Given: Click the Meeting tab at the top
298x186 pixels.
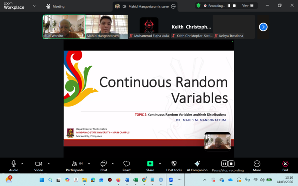Looking at the screenshot, I should coord(55,6).
